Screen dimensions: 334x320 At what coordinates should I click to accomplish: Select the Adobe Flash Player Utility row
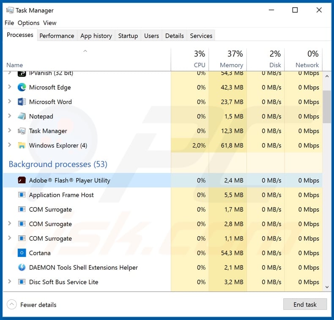coord(163,181)
